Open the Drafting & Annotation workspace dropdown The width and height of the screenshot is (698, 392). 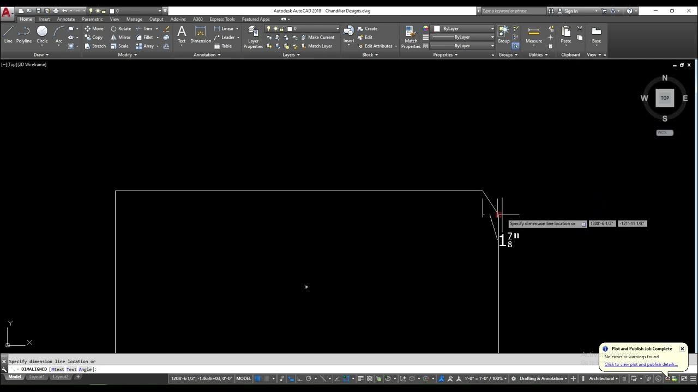coord(543,378)
